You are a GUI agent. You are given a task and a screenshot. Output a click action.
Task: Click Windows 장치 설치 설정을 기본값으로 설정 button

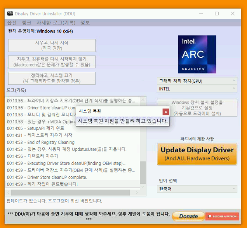click(197, 108)
